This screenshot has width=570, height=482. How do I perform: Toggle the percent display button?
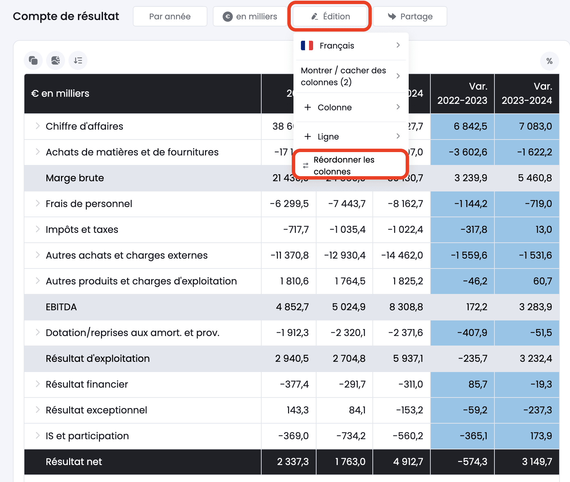549,61
